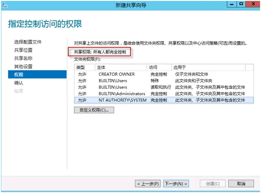Sort by the 主体 column header
Image resolution: width=261 pixels, height=193 pixels.
[x=121, y=67]
